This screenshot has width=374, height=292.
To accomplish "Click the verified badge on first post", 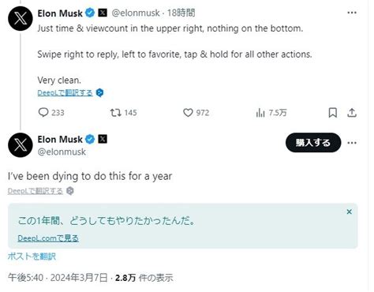I will tap(90, 13).
